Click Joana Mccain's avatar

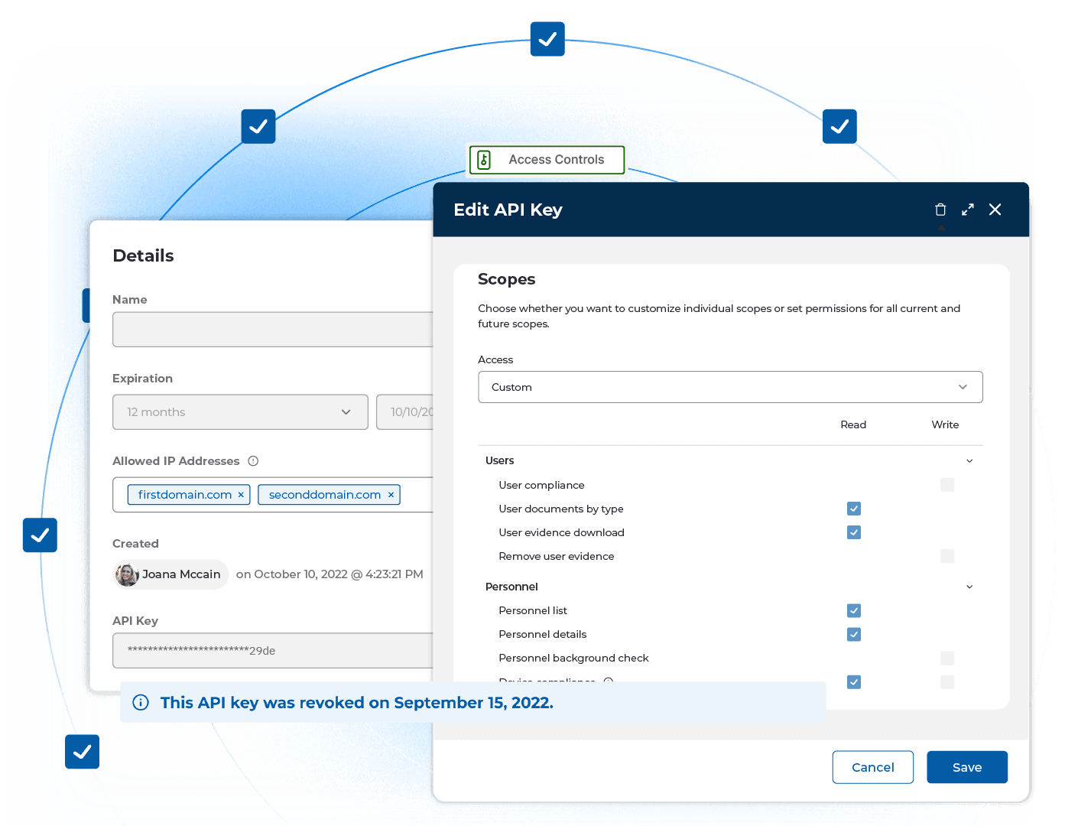[x=127, y=574]
